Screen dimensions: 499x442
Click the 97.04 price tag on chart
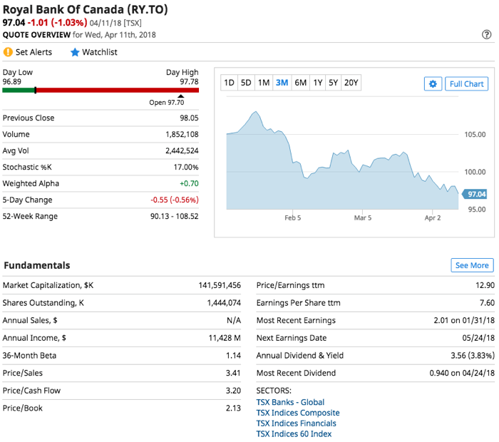(x=475, y=194)
